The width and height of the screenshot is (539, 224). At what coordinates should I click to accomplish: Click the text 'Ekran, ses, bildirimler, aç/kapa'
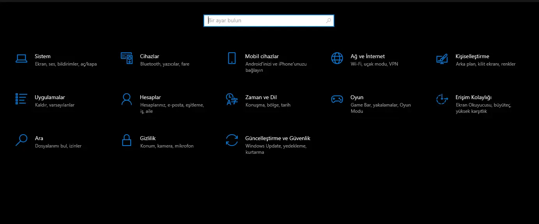click(x=66, y=64)
